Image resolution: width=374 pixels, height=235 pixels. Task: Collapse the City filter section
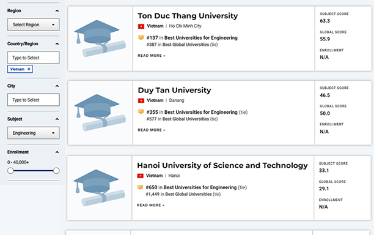(57, 86)
